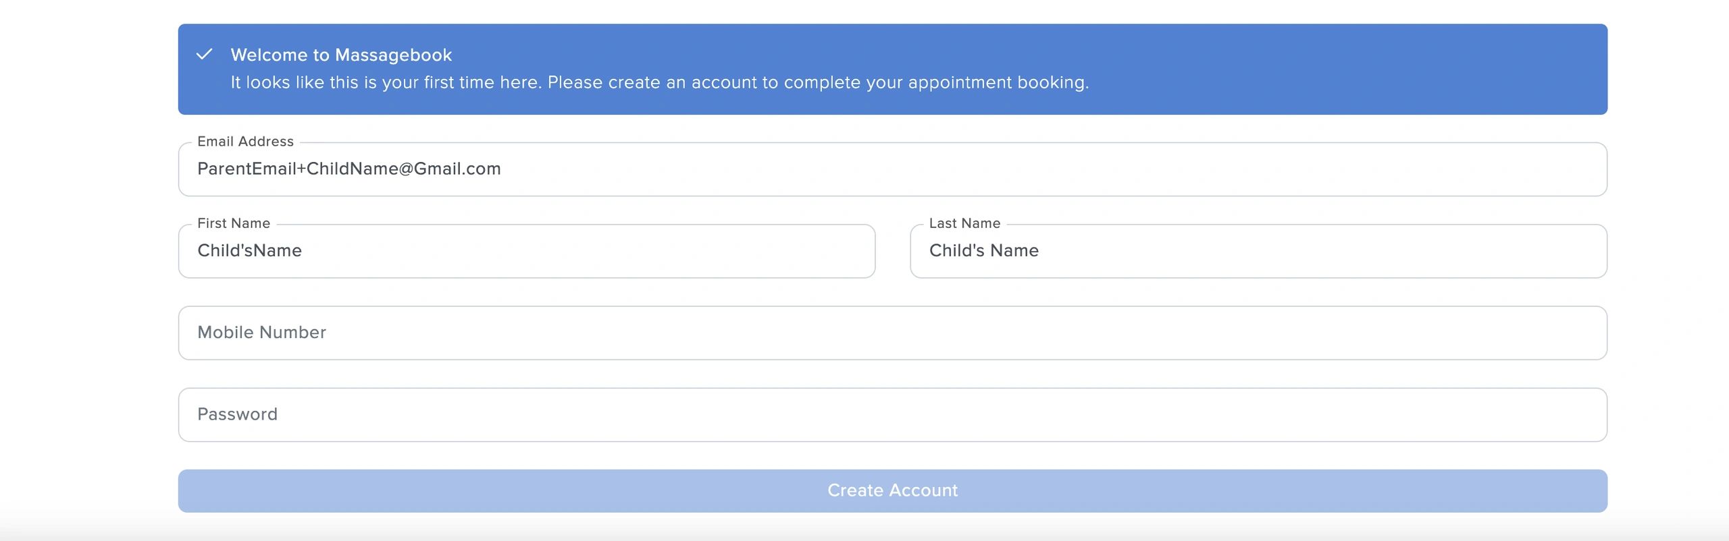The image size is (1729, 541).
Task: Click the blue welcome notification banner
Action: [892, 69]
